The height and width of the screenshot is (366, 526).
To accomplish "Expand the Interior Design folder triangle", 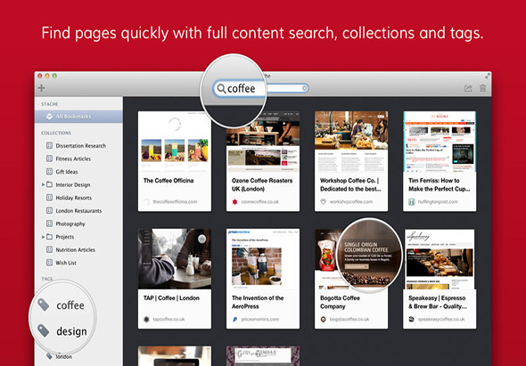I will (x=43, y=184).
